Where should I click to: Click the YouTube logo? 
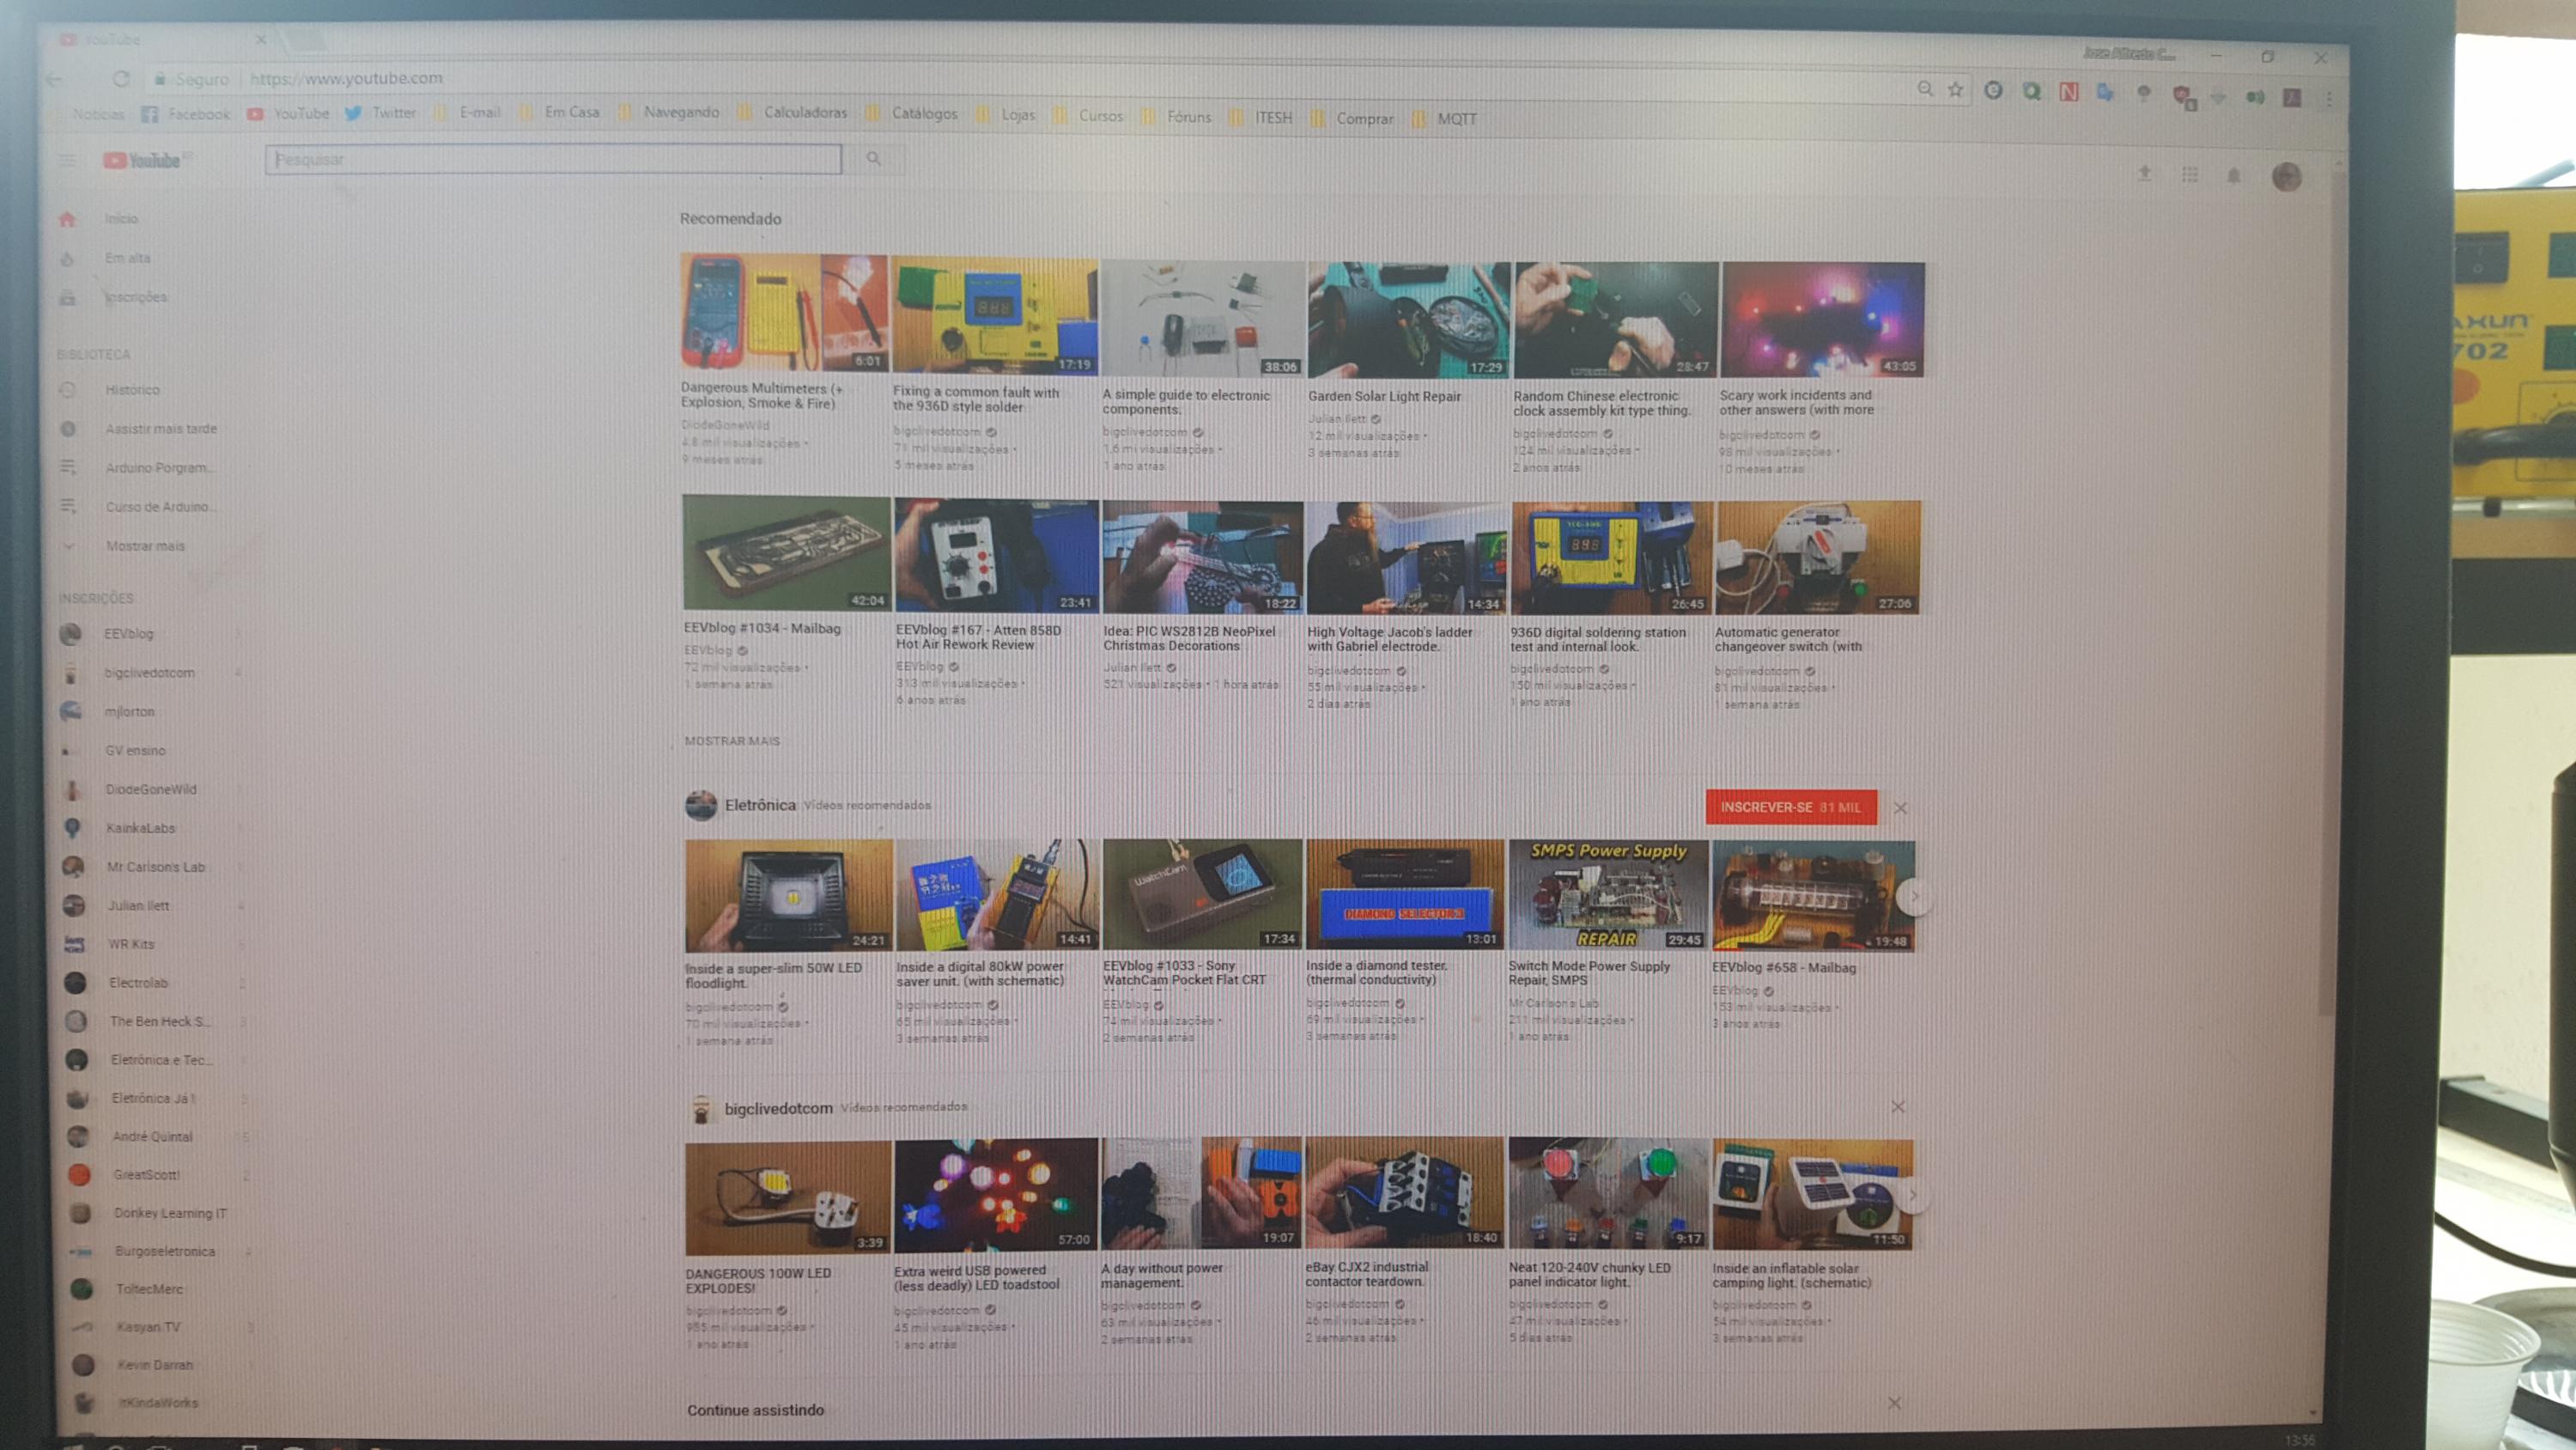[x=143, y=160]
